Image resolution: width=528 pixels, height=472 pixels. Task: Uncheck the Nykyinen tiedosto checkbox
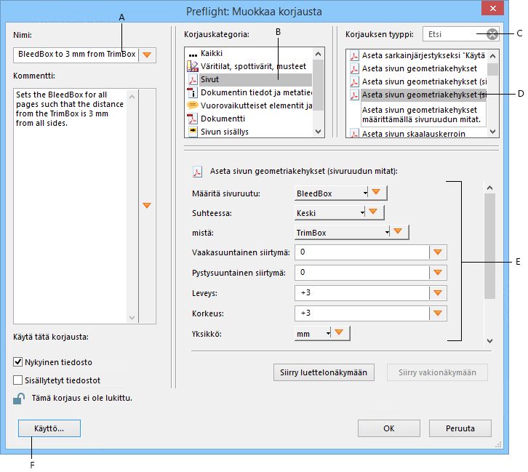click(17, 362)
